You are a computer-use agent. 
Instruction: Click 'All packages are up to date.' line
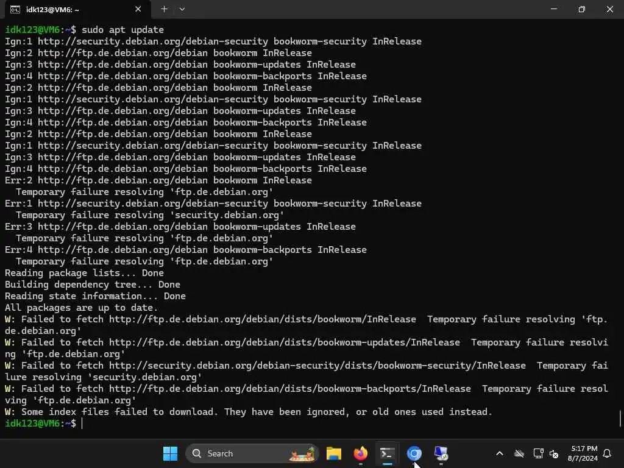pos(81,308)
